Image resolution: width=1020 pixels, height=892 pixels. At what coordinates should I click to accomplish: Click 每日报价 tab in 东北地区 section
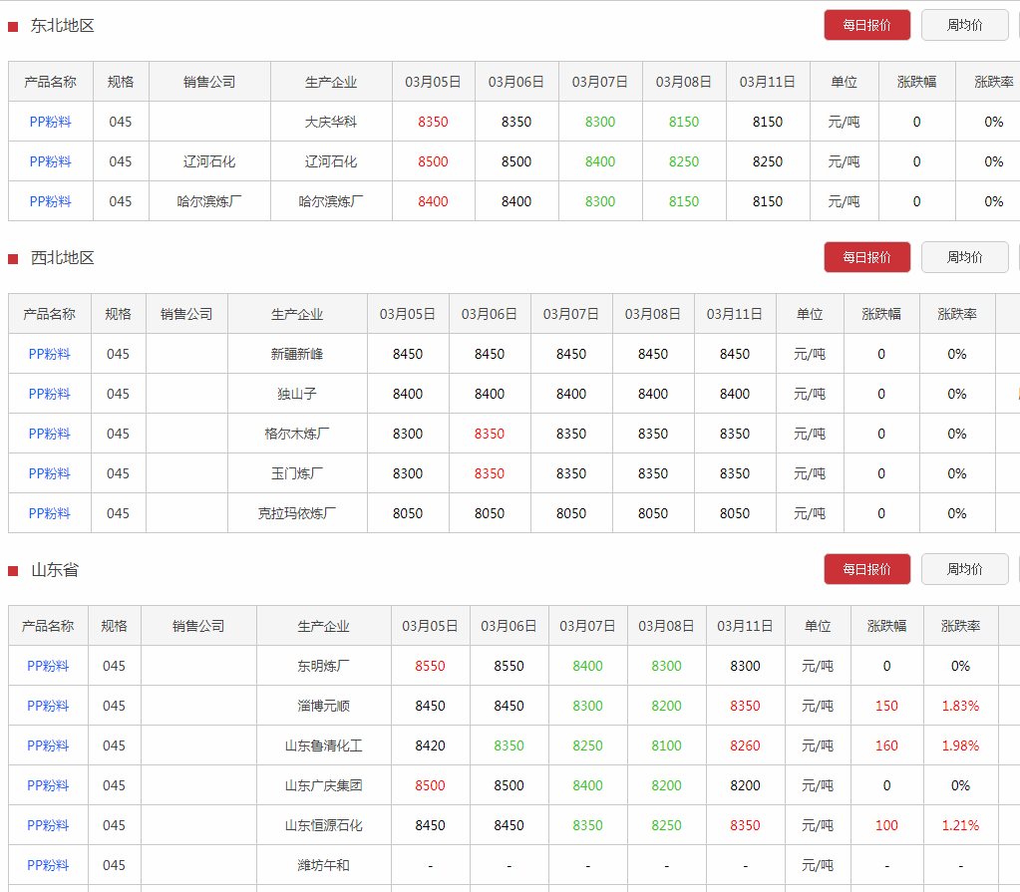(866, 25)
